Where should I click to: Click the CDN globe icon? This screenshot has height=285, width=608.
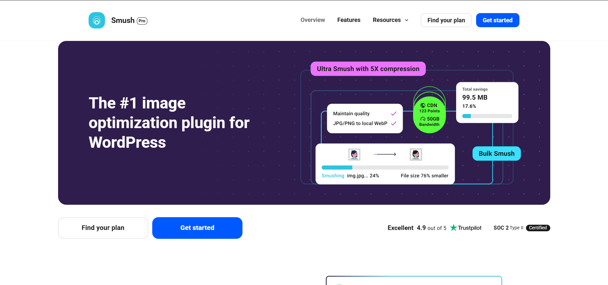coord(423,105)
